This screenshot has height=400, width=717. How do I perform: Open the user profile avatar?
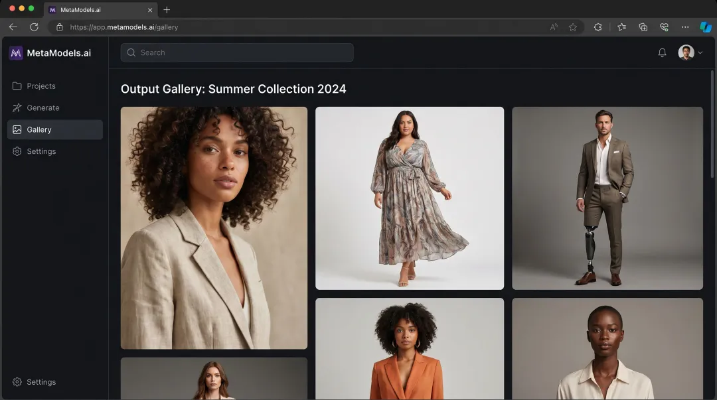686,52
